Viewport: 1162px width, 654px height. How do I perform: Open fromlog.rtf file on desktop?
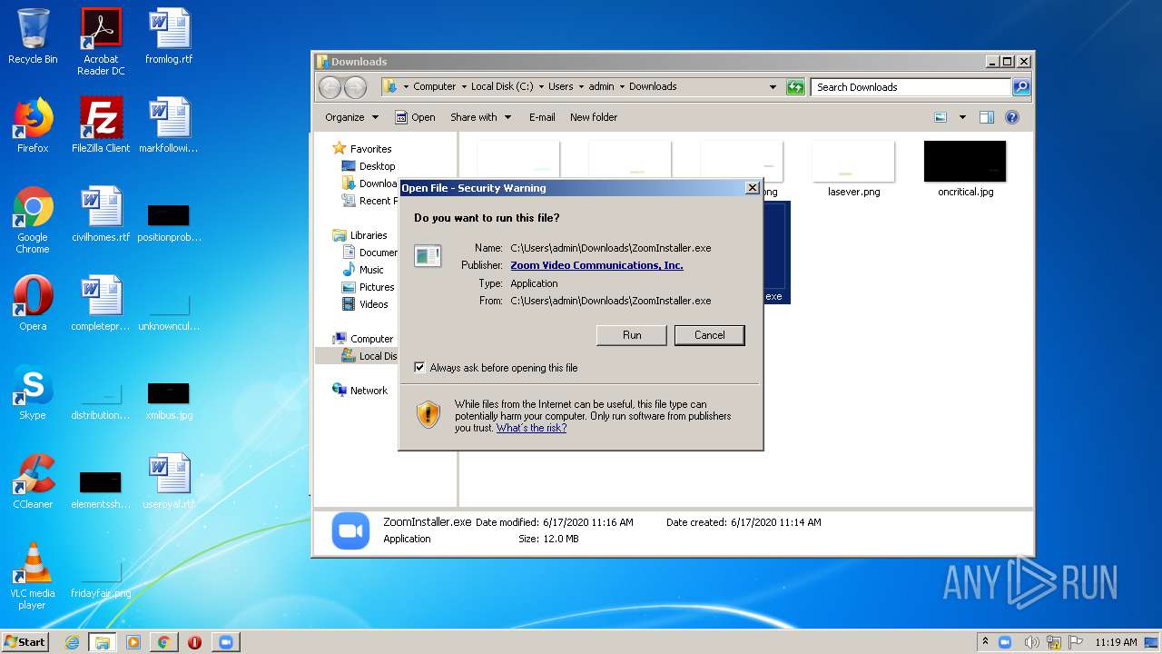[x=169, y=36]
